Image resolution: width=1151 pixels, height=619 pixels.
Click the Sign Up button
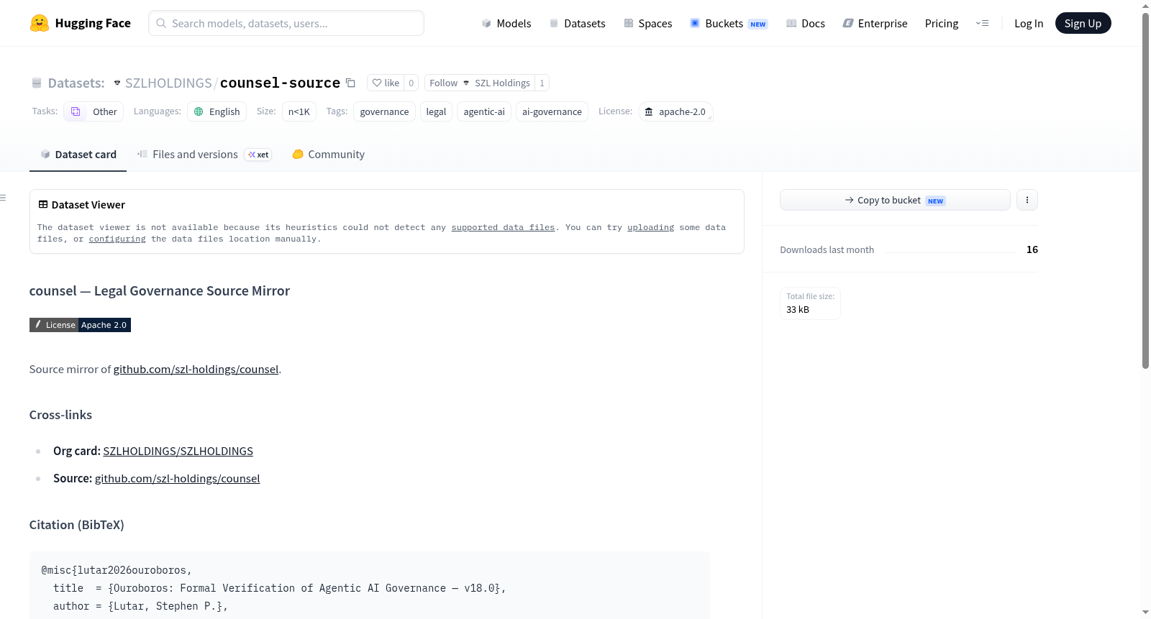tap(1083, 23)
